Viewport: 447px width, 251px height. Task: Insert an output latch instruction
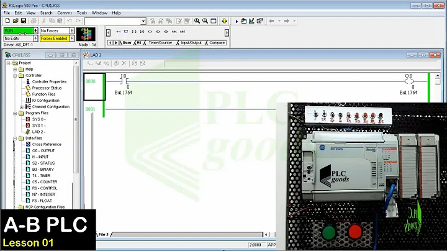(158, 32)
